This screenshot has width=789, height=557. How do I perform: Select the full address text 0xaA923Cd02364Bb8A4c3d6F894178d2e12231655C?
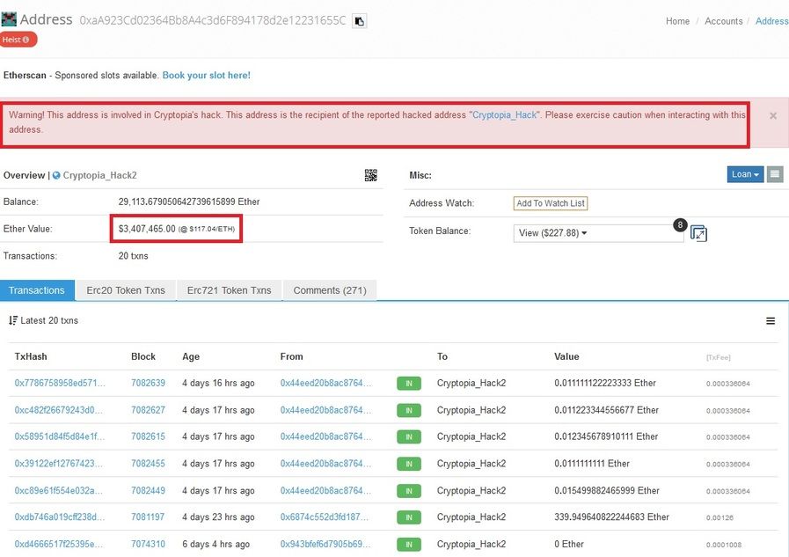tap(213, 20)
